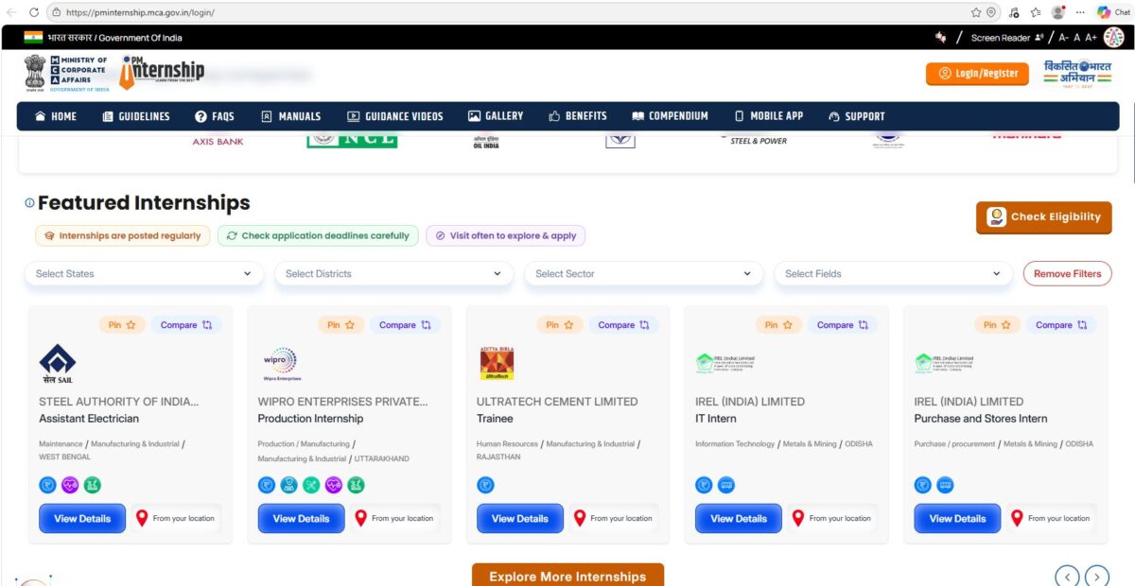Click the favorites star in the address bar

click(976, 12)
